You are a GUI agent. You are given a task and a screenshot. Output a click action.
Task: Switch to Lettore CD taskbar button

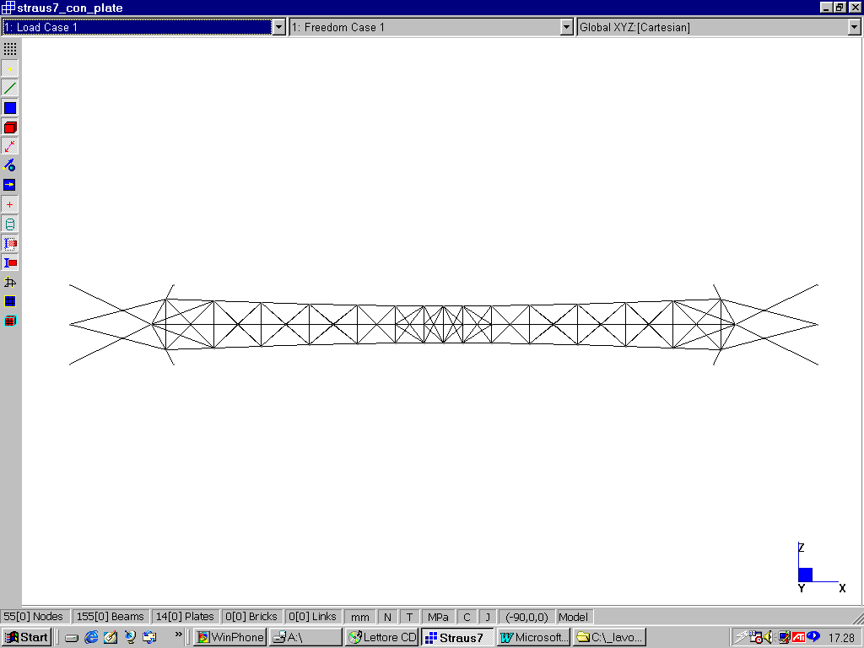(382, 637)
